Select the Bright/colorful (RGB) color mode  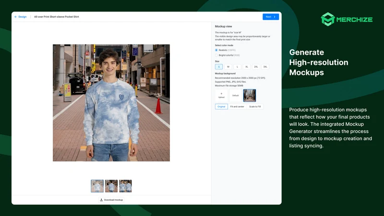pyautogui.click(x=216, y=55)
